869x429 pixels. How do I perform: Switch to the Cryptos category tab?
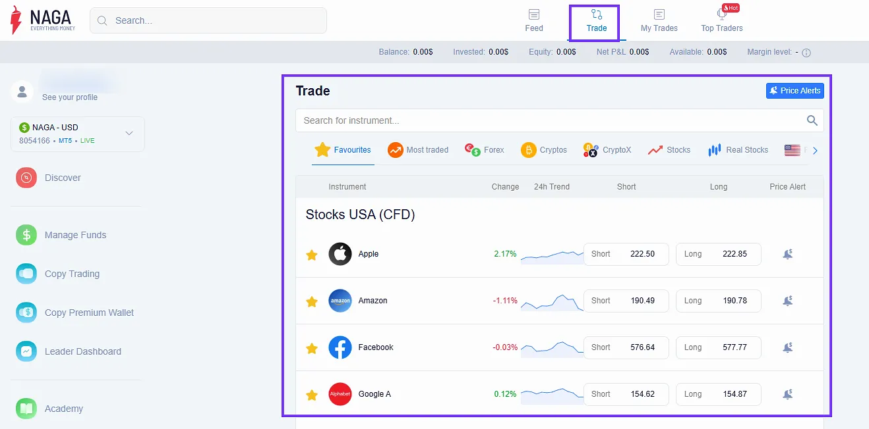click(x=544, y=150)
